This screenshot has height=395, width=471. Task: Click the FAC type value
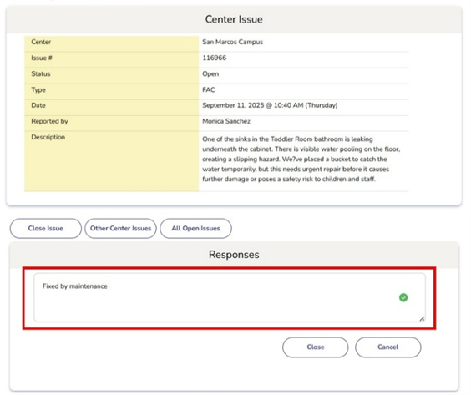pos(209,90)
